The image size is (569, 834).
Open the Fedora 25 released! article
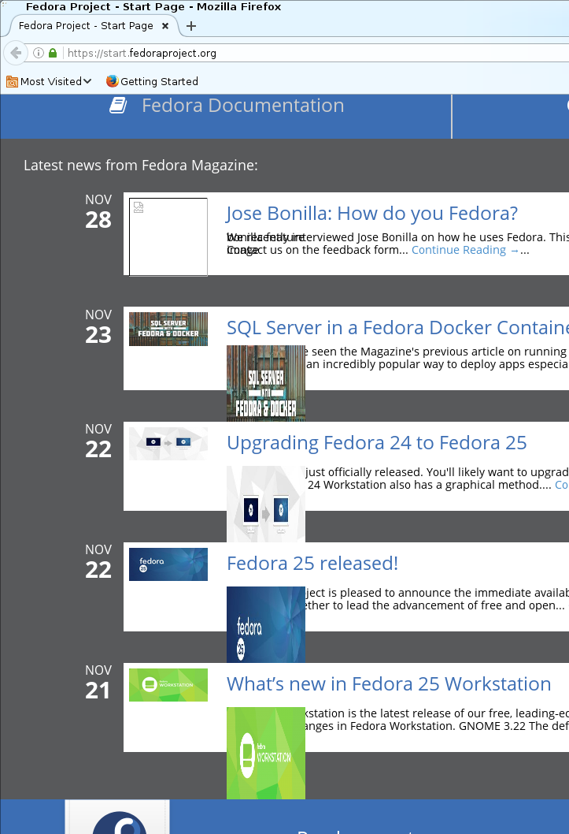312,564
